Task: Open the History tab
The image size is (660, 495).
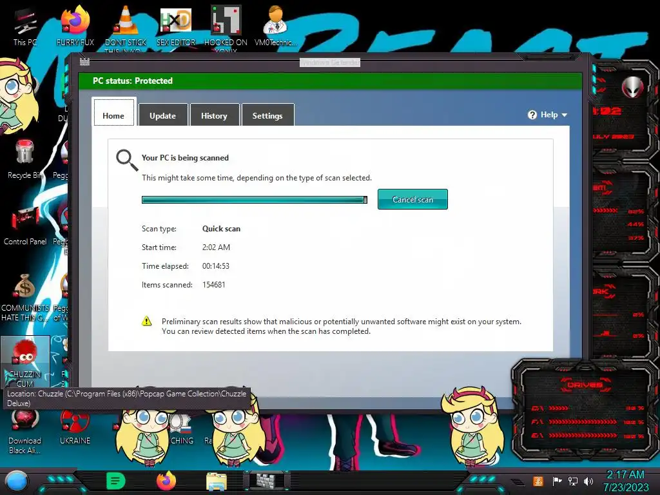Action: click(214, 115)
